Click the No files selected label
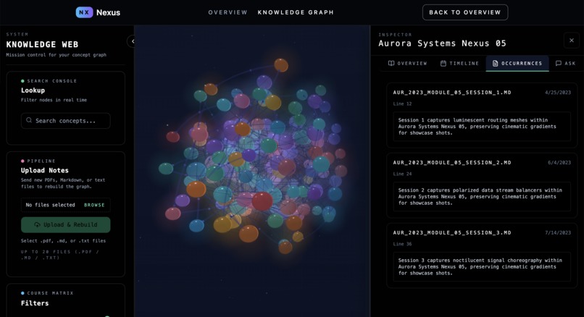The width and height of the screenshot is (584, 317). coord(50,205)
